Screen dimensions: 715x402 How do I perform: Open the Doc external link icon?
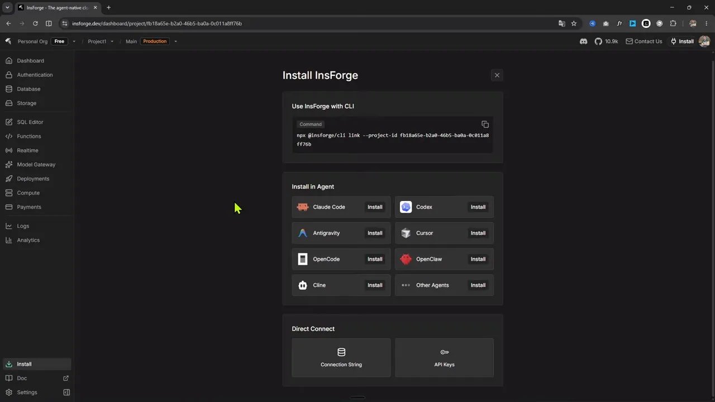tap(66, 378)
